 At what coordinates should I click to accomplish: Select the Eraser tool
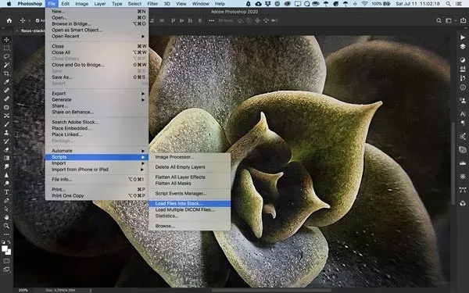click(x=6, y=149)
